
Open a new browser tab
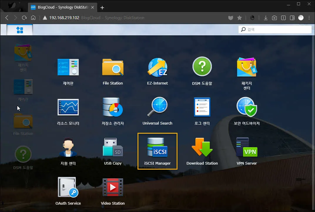tap(102, 7)
